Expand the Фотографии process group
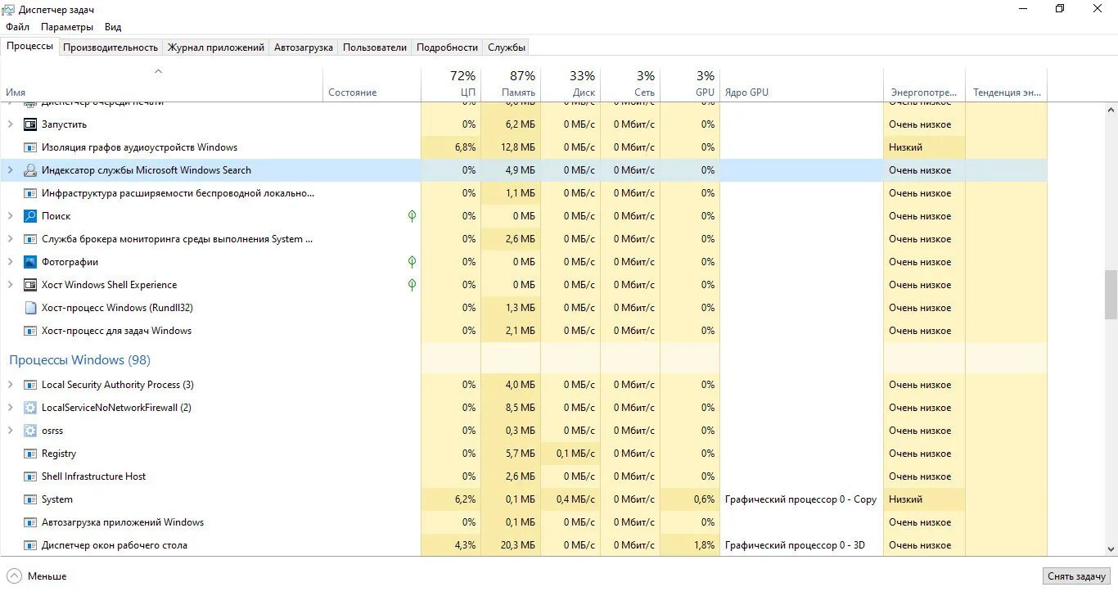This screenshot has height=596, width=1118. coord(10,262)
